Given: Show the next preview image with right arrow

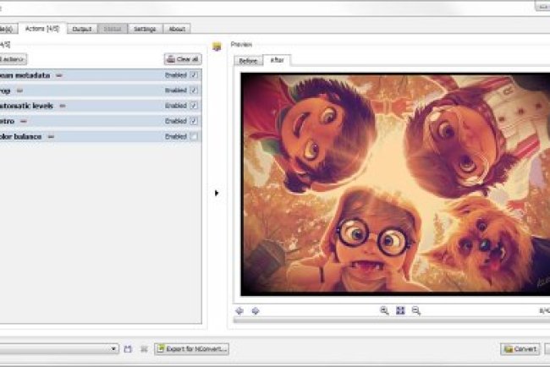Looking at the screenshot, I should (256, 310).
